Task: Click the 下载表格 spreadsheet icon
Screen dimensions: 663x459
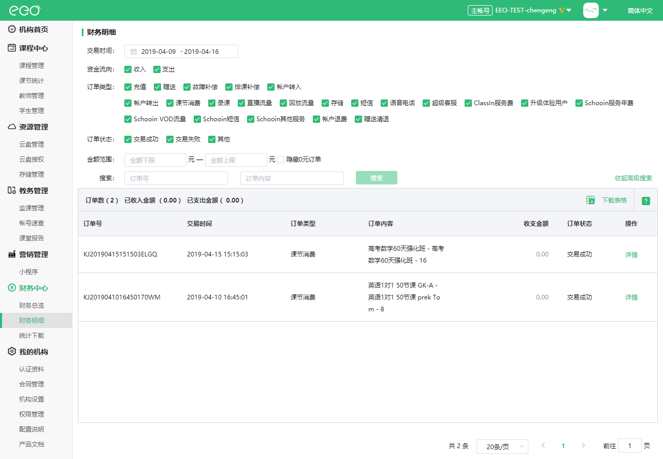Action: coord(590,200)
